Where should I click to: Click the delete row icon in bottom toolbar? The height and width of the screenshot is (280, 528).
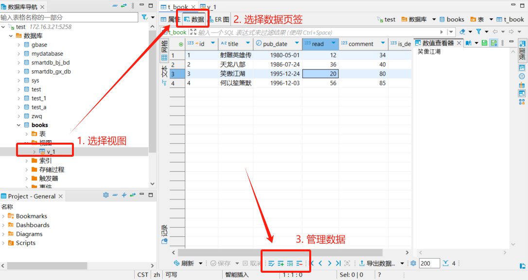[299, 264]
